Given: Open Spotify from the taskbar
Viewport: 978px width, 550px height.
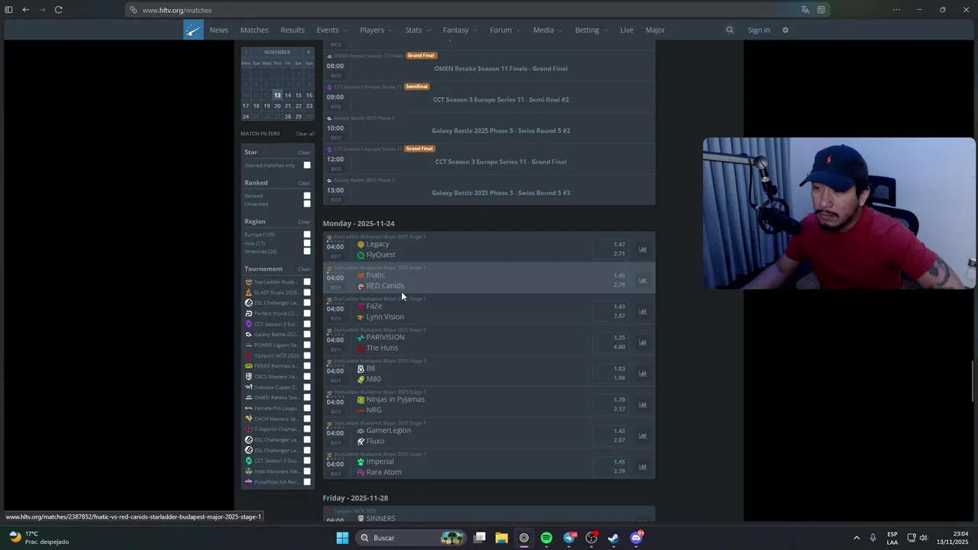Looking at the screenshot, I should (546, 538).
